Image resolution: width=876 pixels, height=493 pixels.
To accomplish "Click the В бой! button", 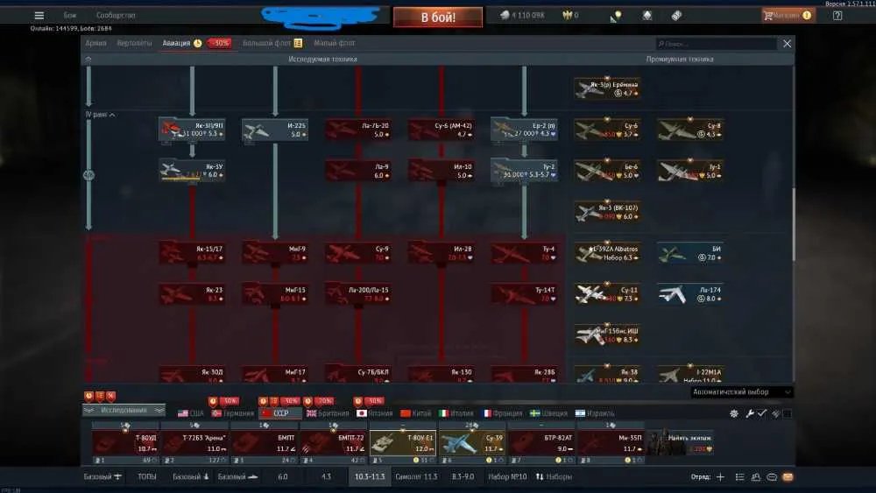I will click(438, 18).
